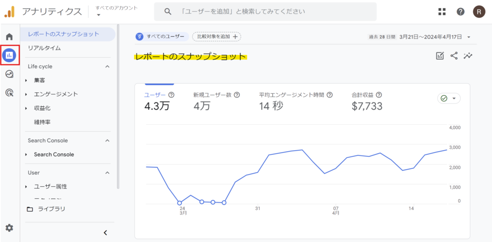The image size is (492, 242).
Task: Open the Advertising target icon
Action: 9,93
